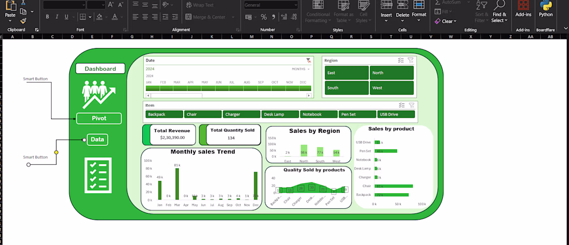Open Sort & Filter menu

482,11
